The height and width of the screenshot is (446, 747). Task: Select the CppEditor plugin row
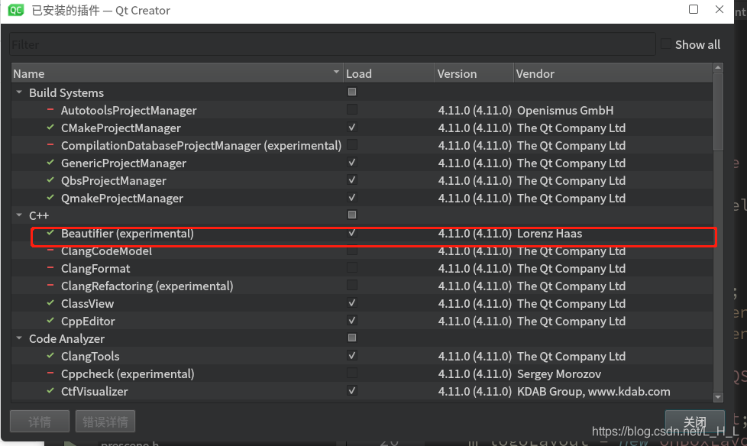[362, 322]
